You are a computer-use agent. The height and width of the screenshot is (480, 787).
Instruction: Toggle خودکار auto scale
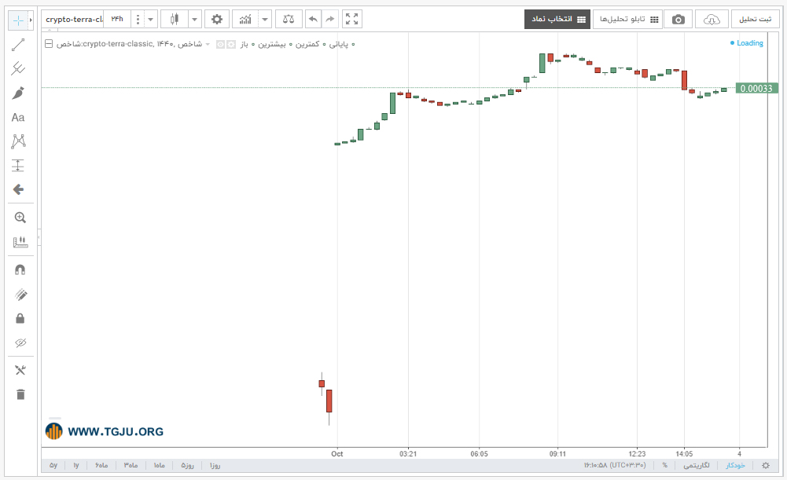735,465
